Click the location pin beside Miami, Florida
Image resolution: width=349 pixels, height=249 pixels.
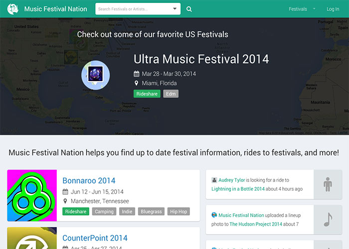[137, 83]
